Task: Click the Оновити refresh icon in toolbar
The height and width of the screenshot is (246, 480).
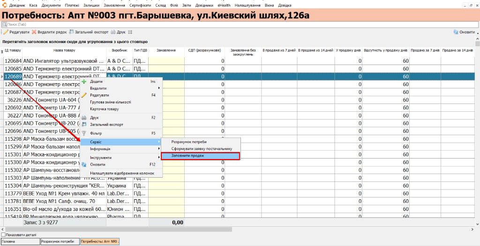Action: (456, 32)
